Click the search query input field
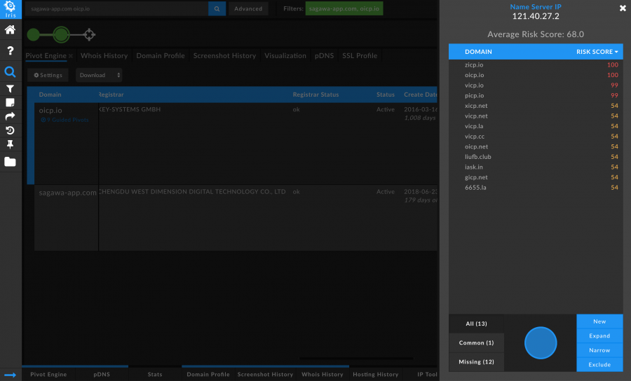 pyautogui.click(x=116, y=8)
